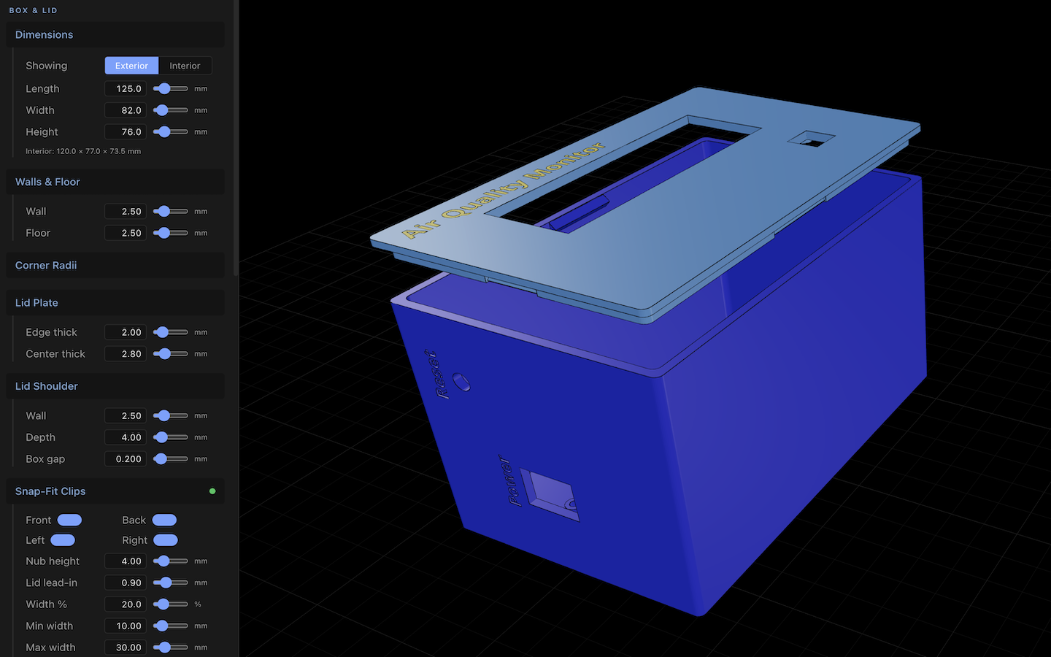Collapse the Snap-Fit Clips section

(x=115, y=491)
